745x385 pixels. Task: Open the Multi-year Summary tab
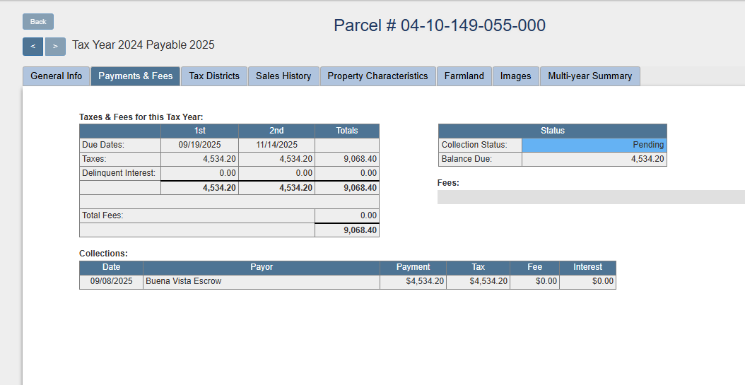[x=590, y=76]
